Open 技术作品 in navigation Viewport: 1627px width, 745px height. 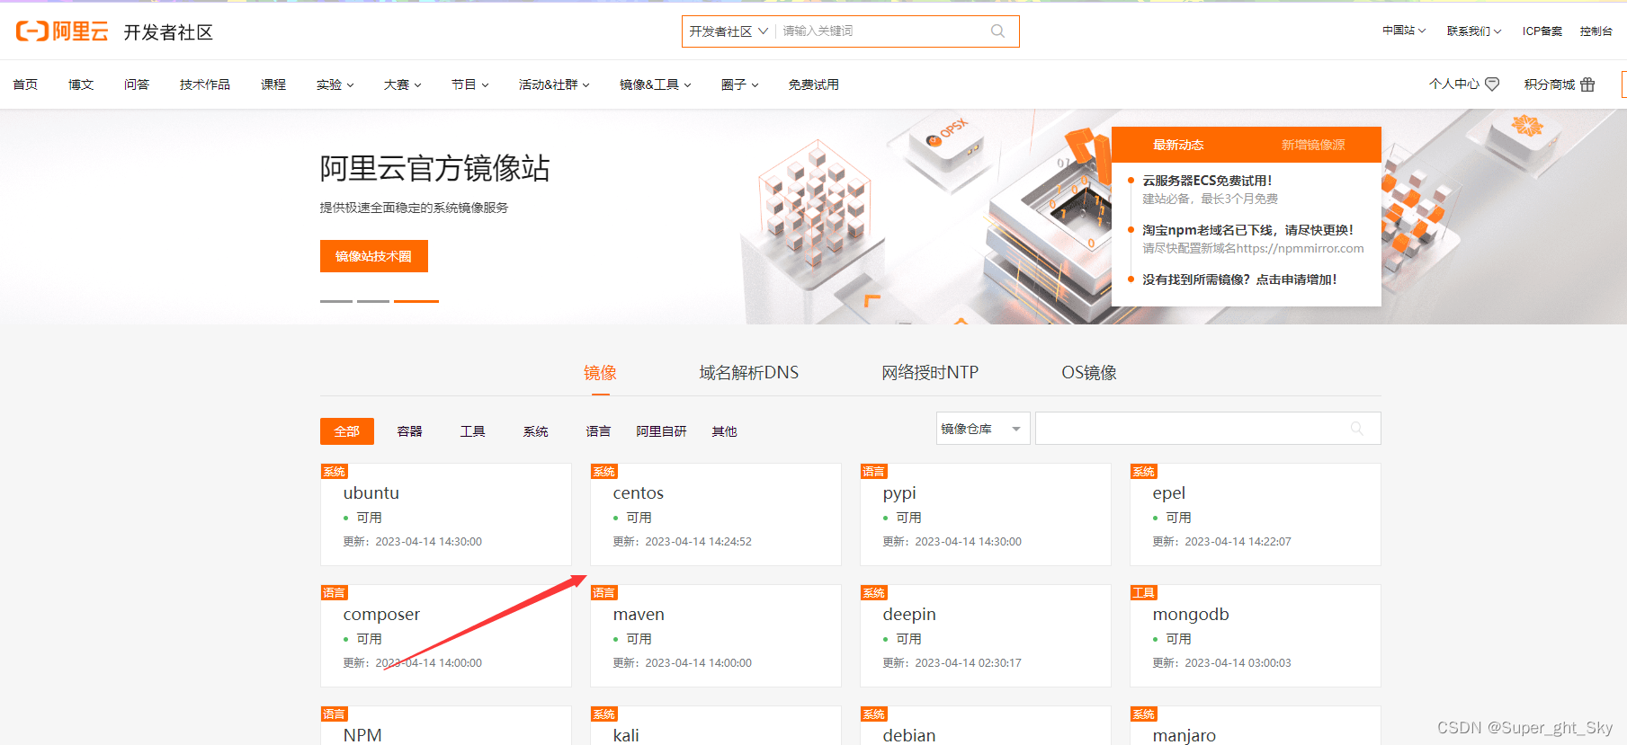[205, 84]
